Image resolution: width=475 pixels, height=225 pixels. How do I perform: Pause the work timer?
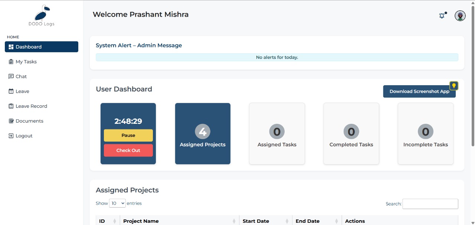coord(128,135)
